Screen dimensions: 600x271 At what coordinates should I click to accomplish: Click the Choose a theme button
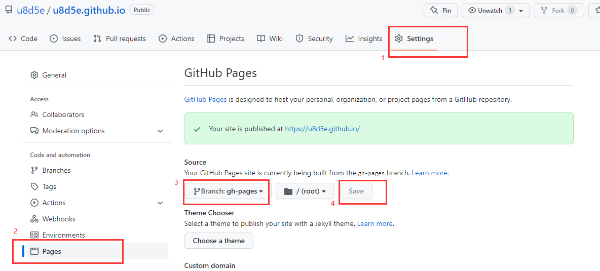click(218, 241)
